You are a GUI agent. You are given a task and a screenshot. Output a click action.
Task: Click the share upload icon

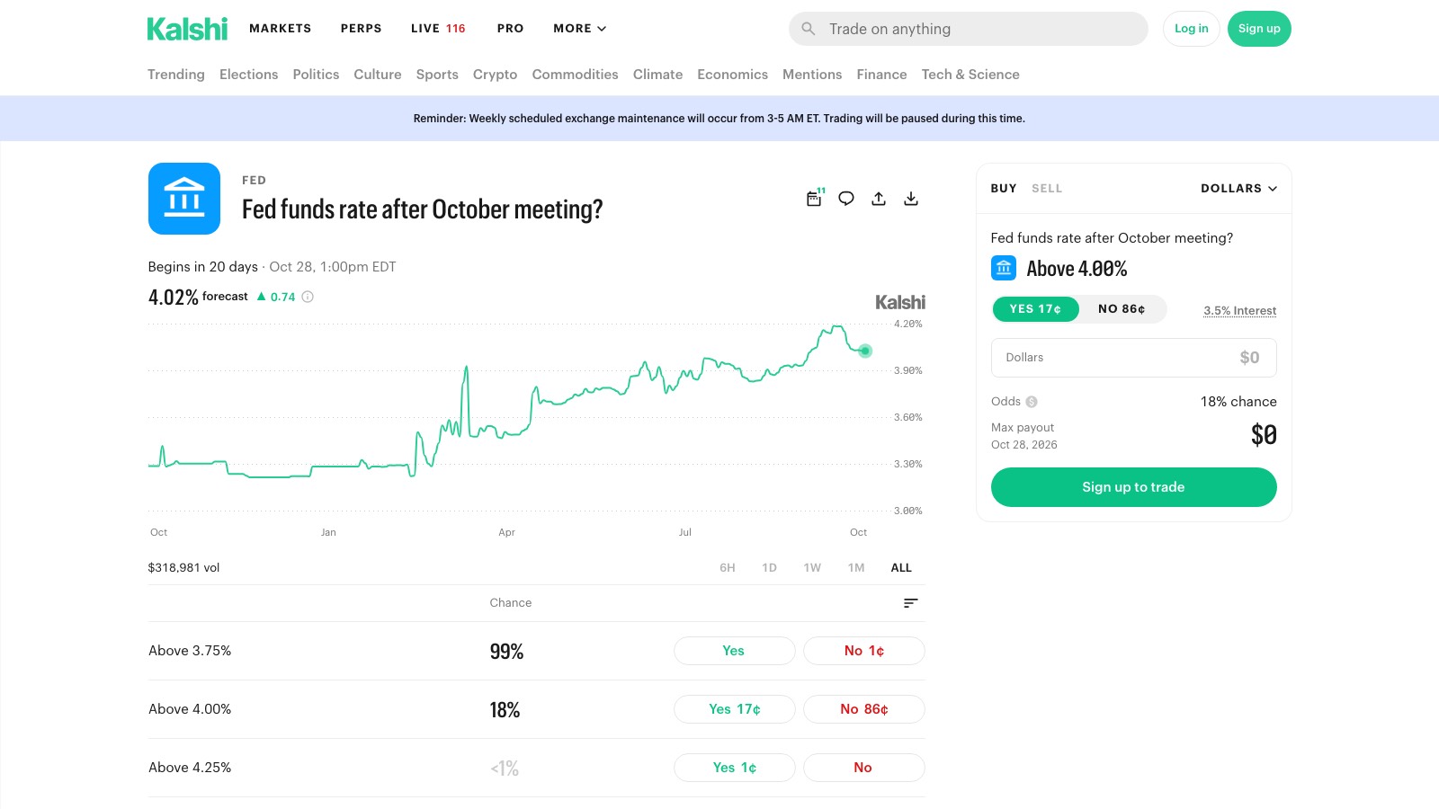tap(879, 199)
